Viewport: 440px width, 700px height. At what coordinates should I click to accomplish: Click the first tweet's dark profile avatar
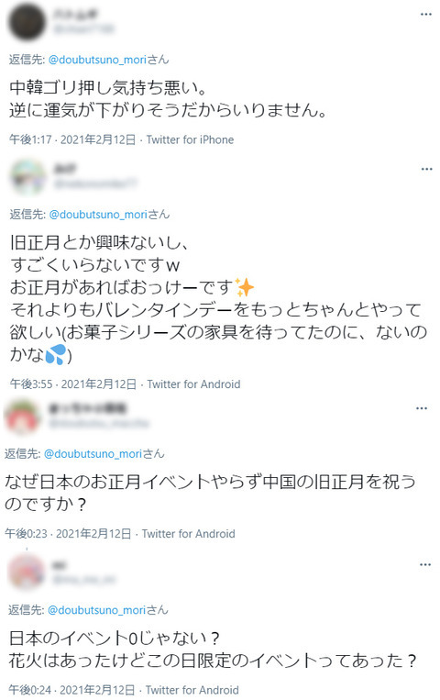click(x=27, y=22)
